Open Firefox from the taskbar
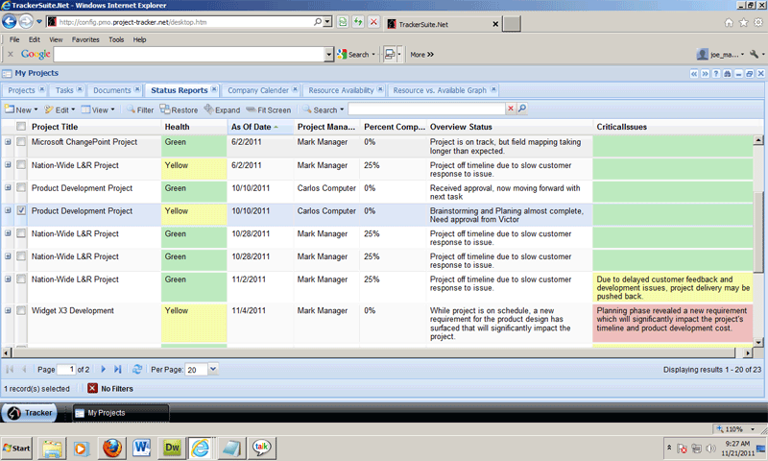 tap(112, 448)
